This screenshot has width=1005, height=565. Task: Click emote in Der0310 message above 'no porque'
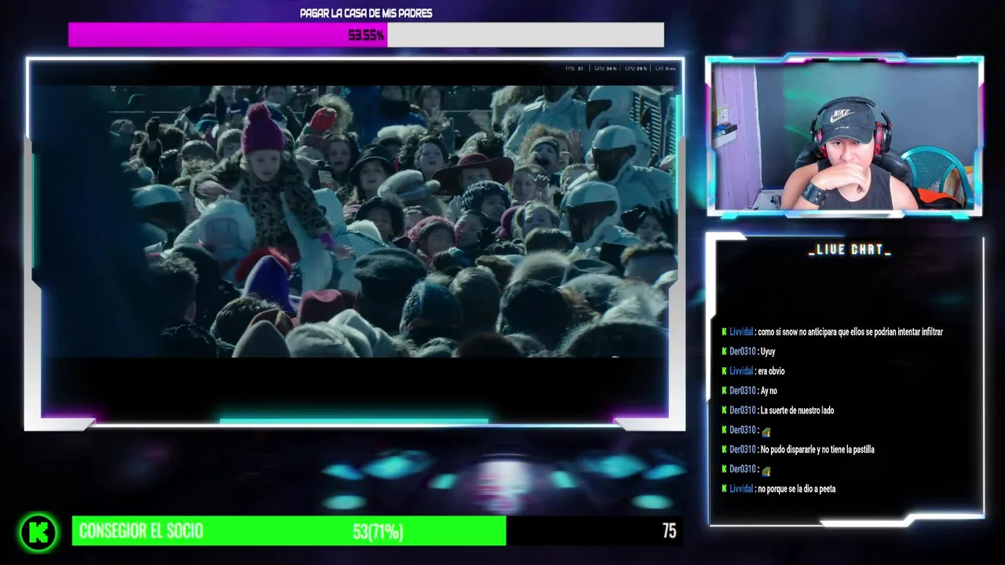pos(766,470)
